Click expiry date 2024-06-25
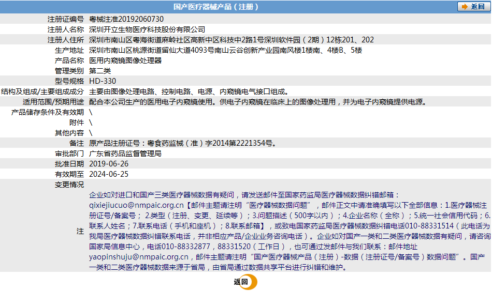The height and width of the screenshot is (291, 492). click(x=109, y=174)
